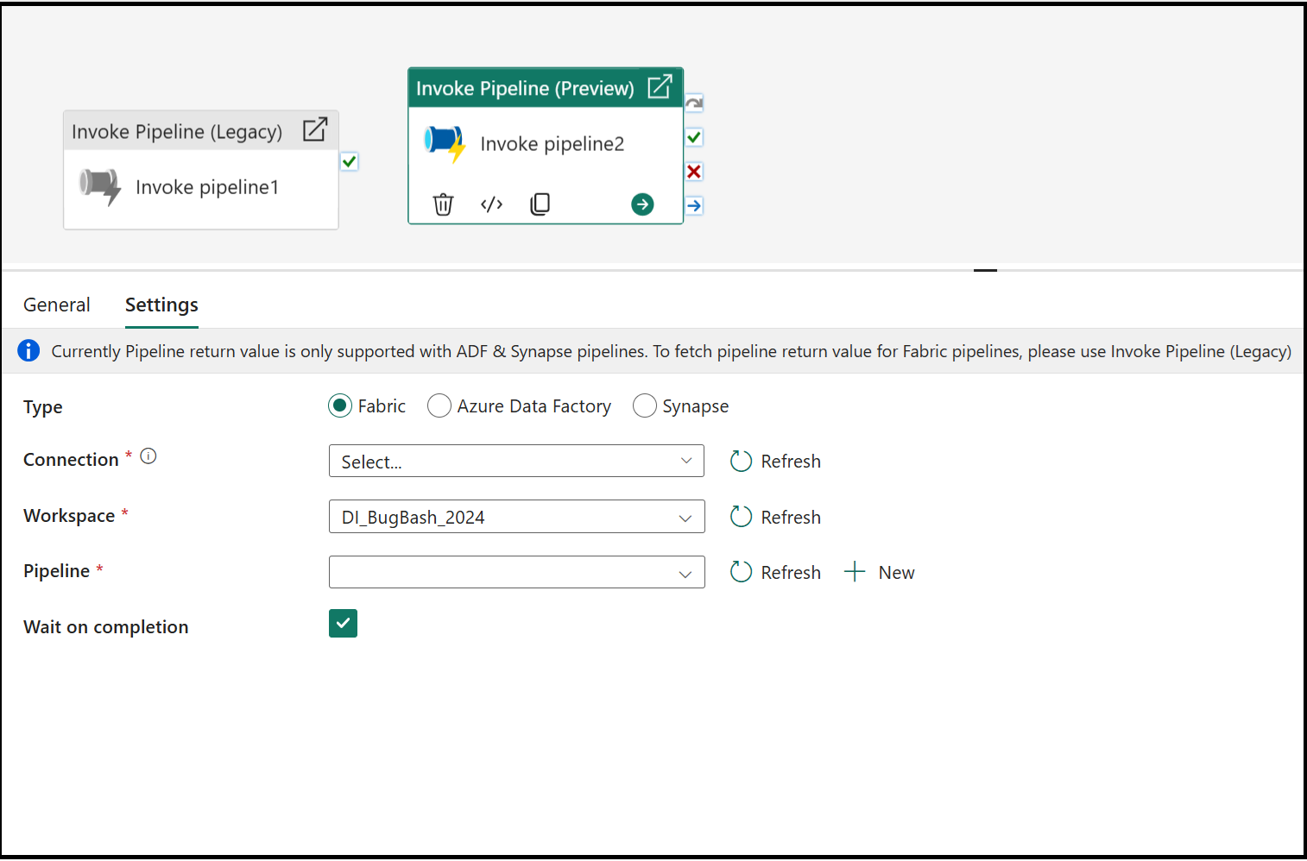Click On completion blue arrow connector
This screenshot has height=861, width=1307.
tap(694, 205)
